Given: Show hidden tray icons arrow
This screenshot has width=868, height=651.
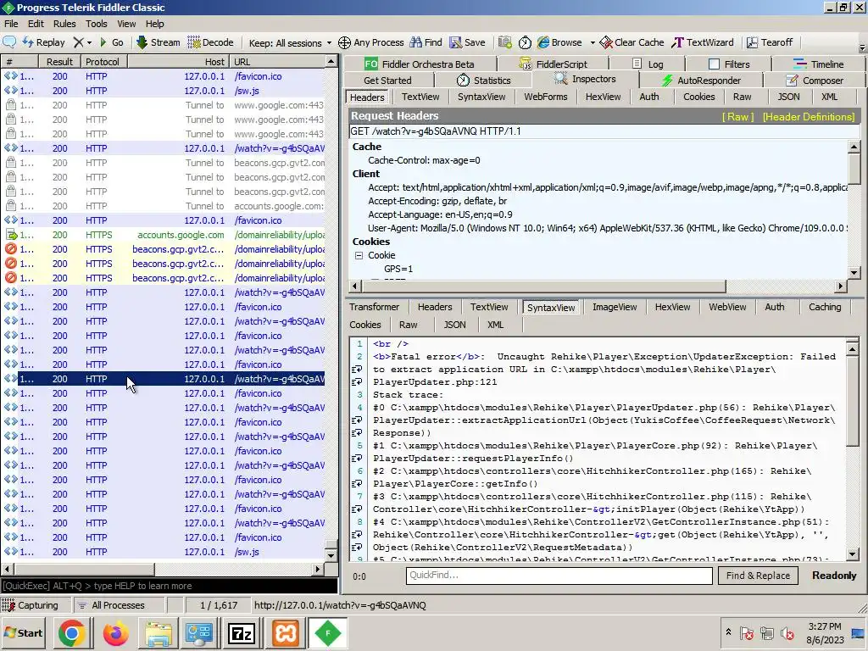Looking at the screenshot, I should [x=728, y=632].
